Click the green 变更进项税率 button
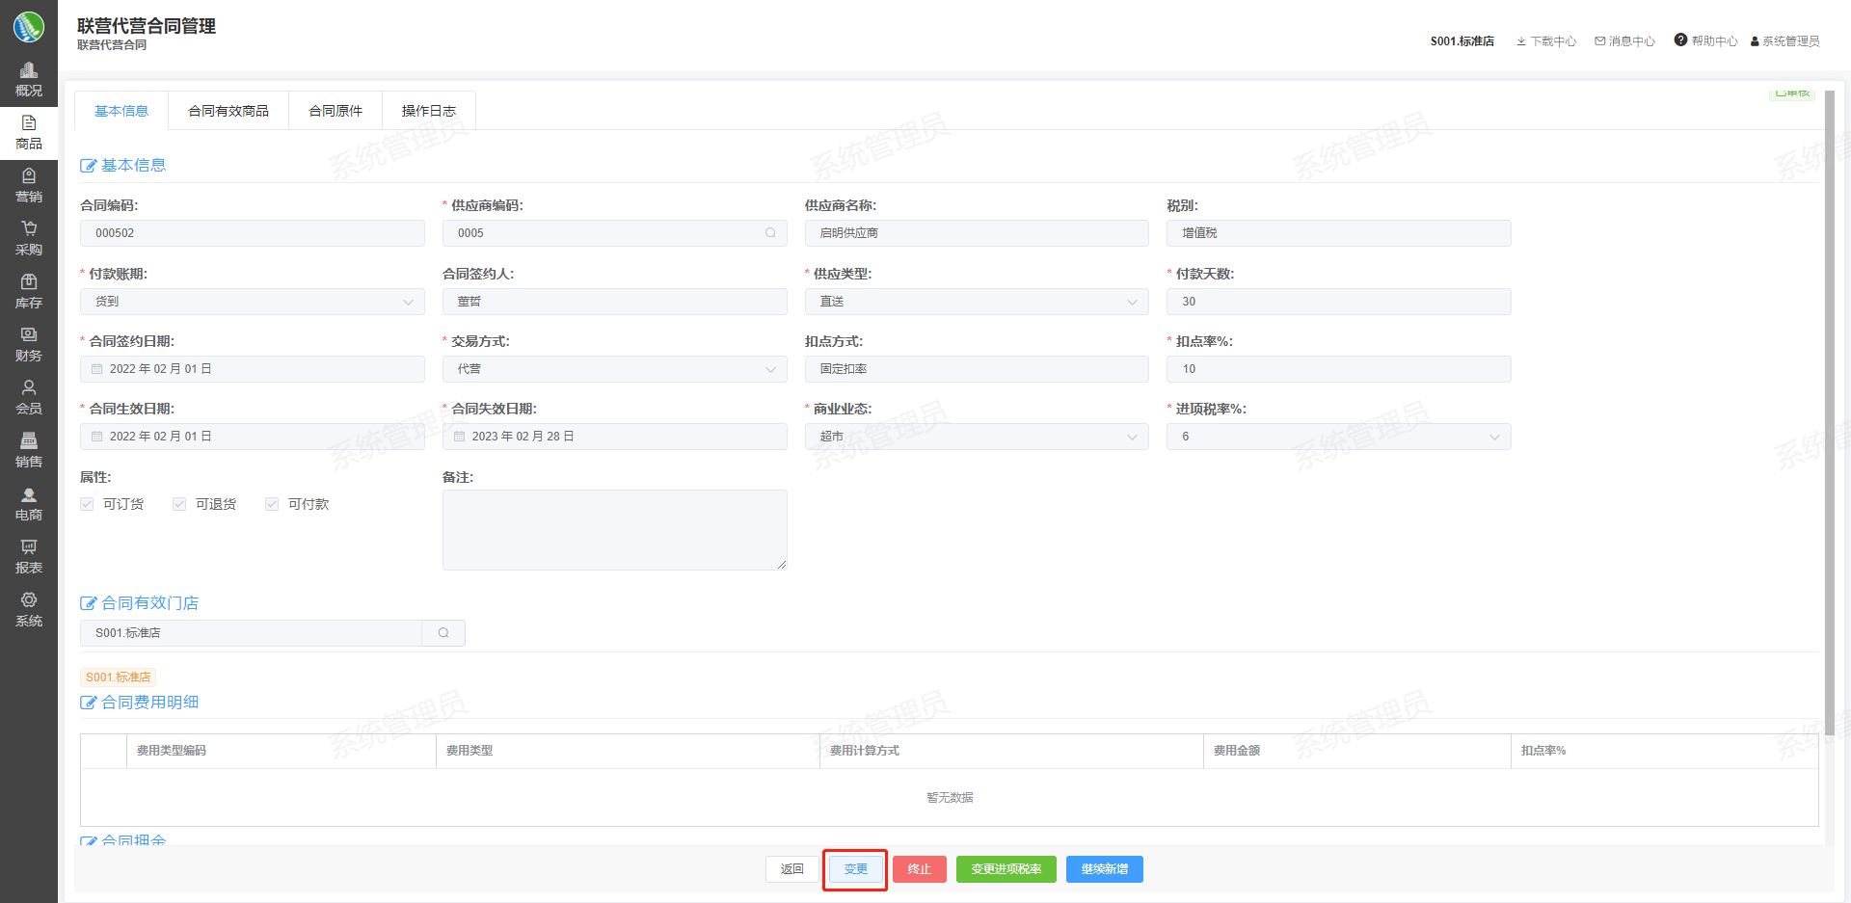The width and height of the screenshot is (1851, 903). point(1006,869)
